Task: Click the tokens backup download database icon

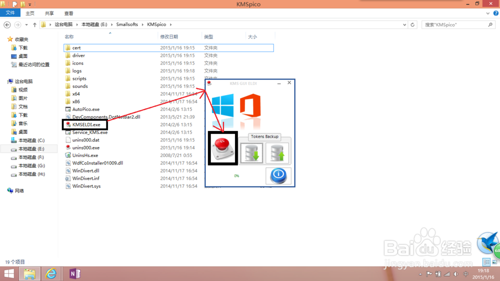Action: pyautogui.click(x=251, y=153)
